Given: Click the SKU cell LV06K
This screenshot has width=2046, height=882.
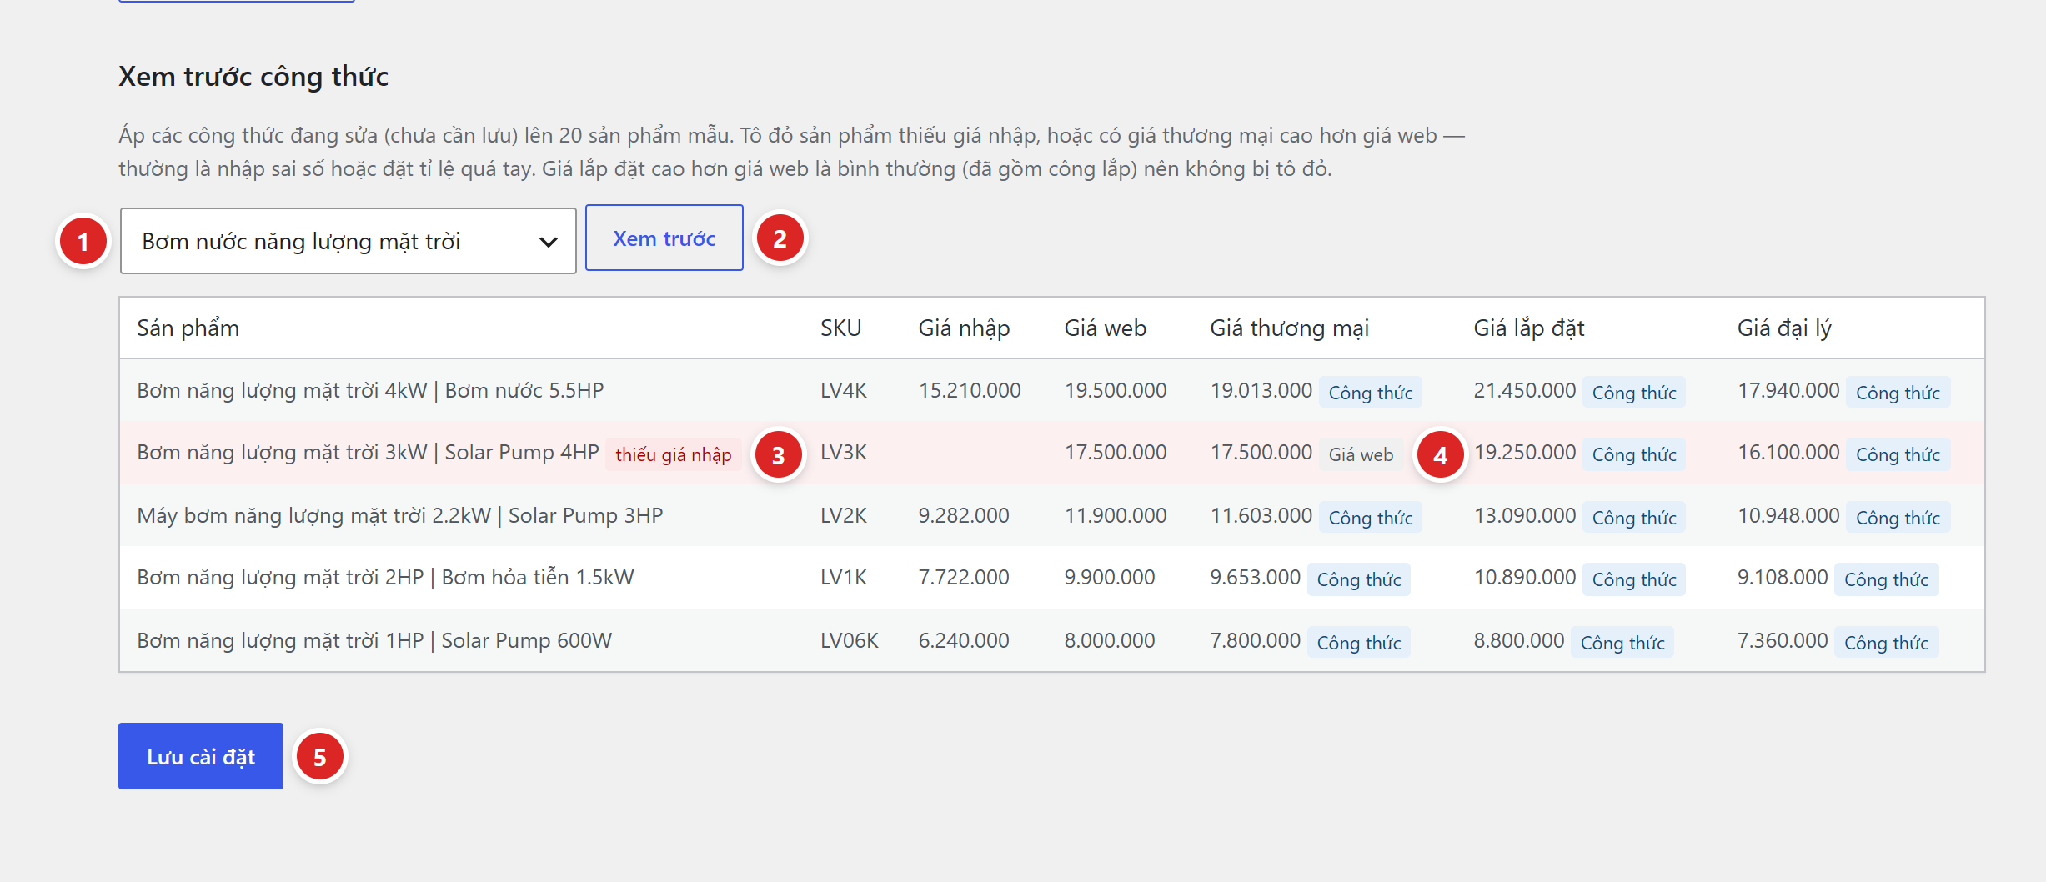Looking at the screenshot, I should pos(849,640).
